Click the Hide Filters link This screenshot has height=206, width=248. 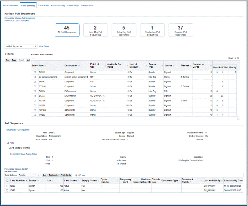[44, 46]
